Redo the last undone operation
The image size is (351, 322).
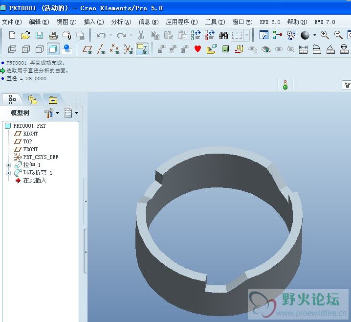click(x=121, y=35)
